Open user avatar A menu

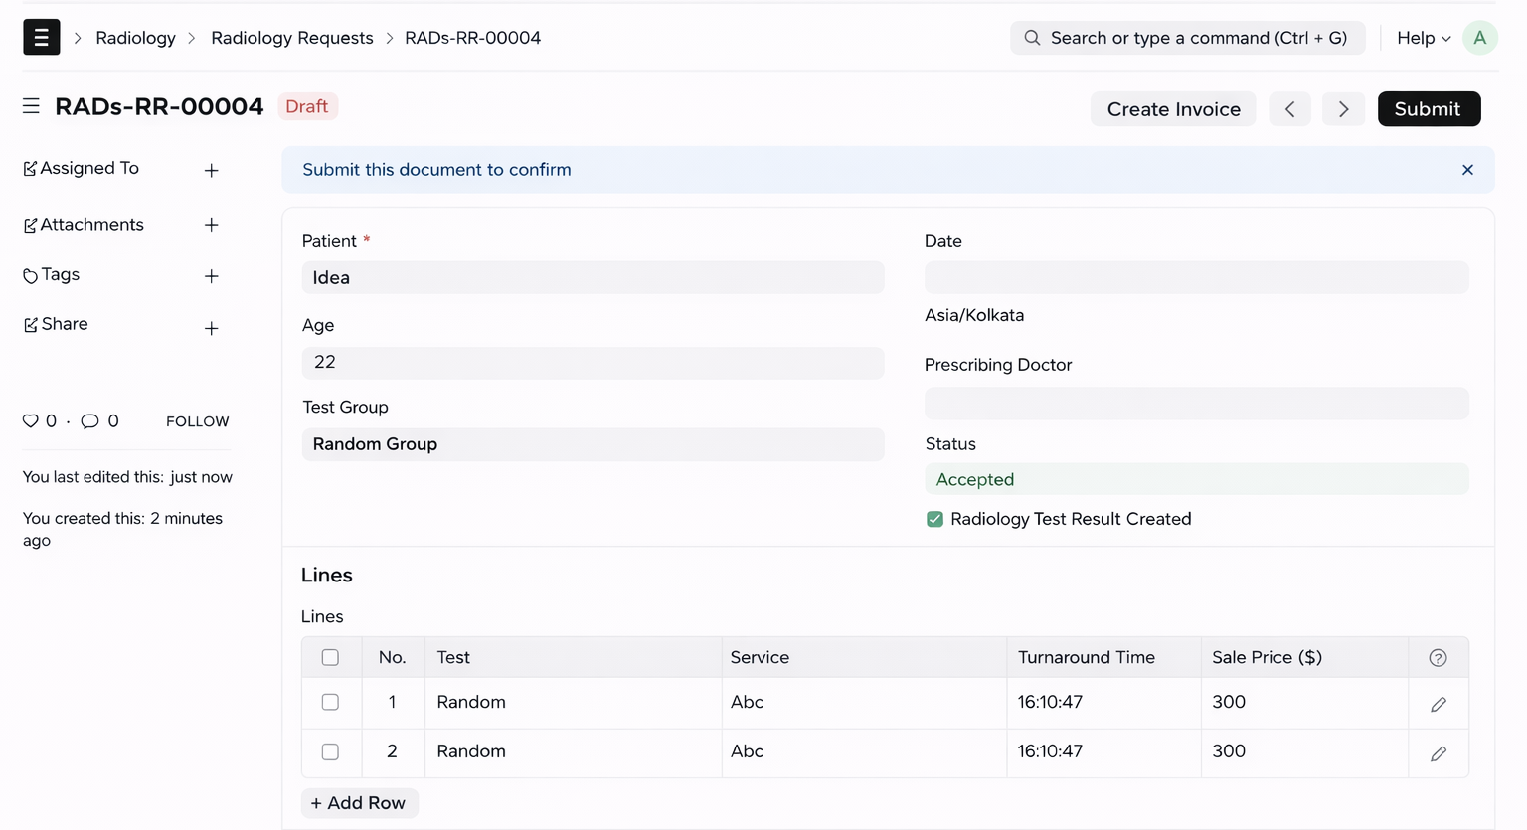(x=1479, y=38)
